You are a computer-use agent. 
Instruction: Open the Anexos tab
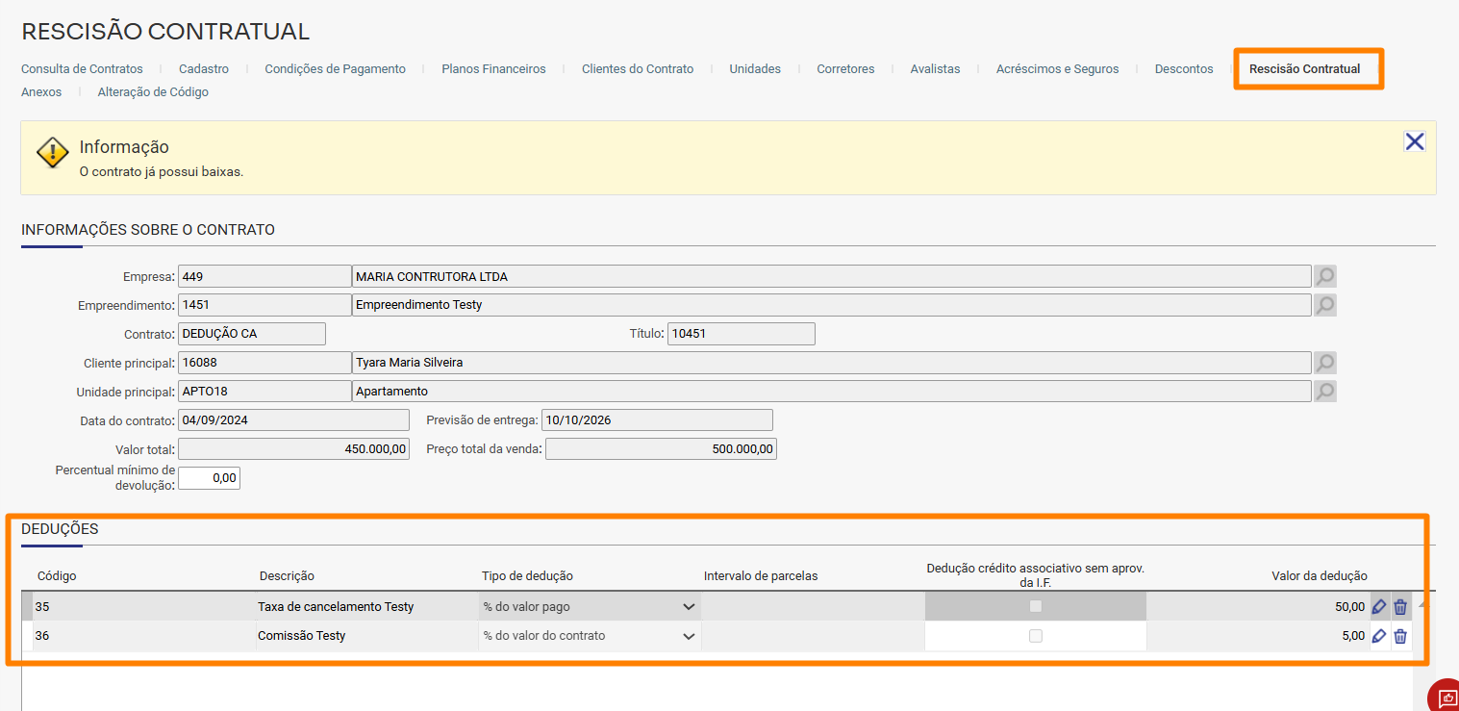point(41,92)
